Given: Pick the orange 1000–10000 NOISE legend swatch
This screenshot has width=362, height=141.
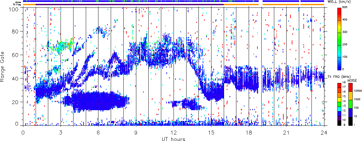Looking at the screenshot, I should 350,96.
